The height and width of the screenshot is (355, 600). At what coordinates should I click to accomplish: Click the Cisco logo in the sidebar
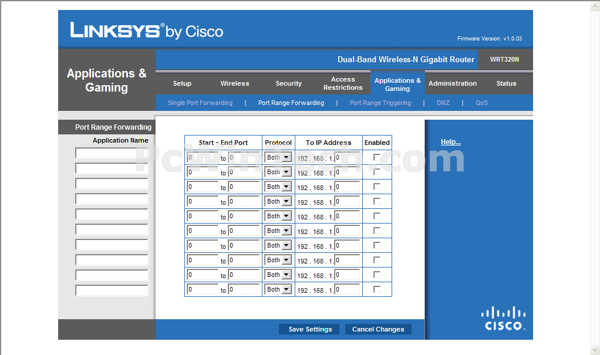pos(503,318)
